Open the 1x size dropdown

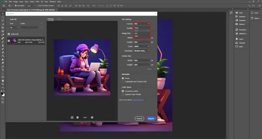(14, 28)
